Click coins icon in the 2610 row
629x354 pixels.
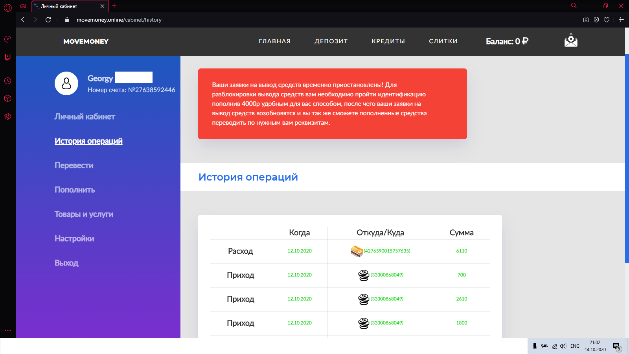364,299
